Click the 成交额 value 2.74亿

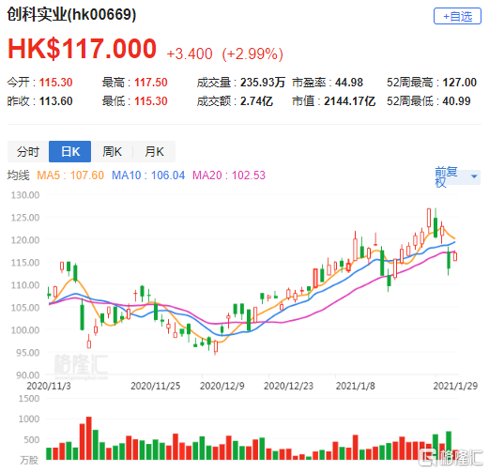(x=256, y=101)
